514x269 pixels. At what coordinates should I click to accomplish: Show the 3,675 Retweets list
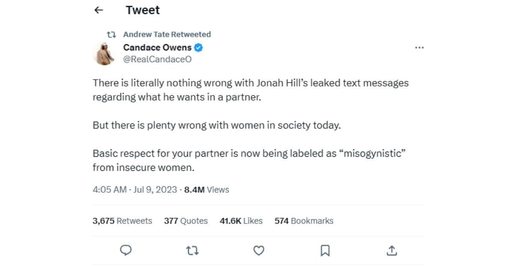point(122,221)
